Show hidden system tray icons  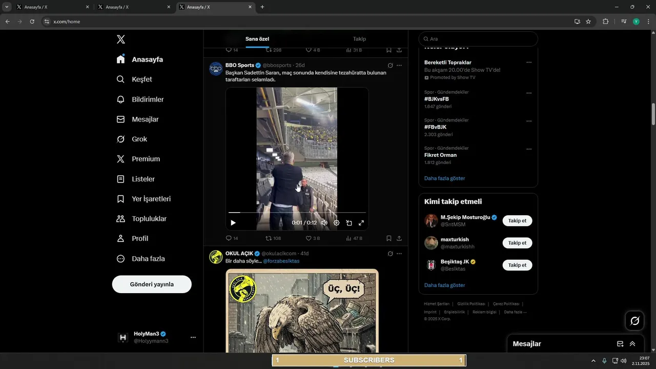pyautogui.click(x=593, y=361)
